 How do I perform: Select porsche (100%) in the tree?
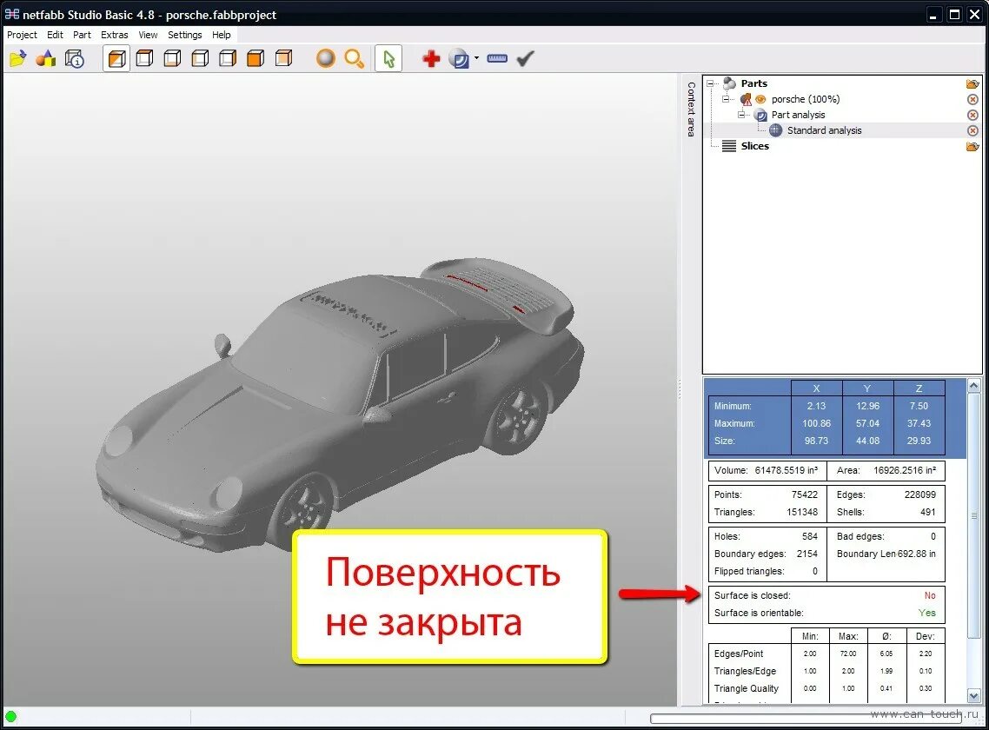coord(806,99)
